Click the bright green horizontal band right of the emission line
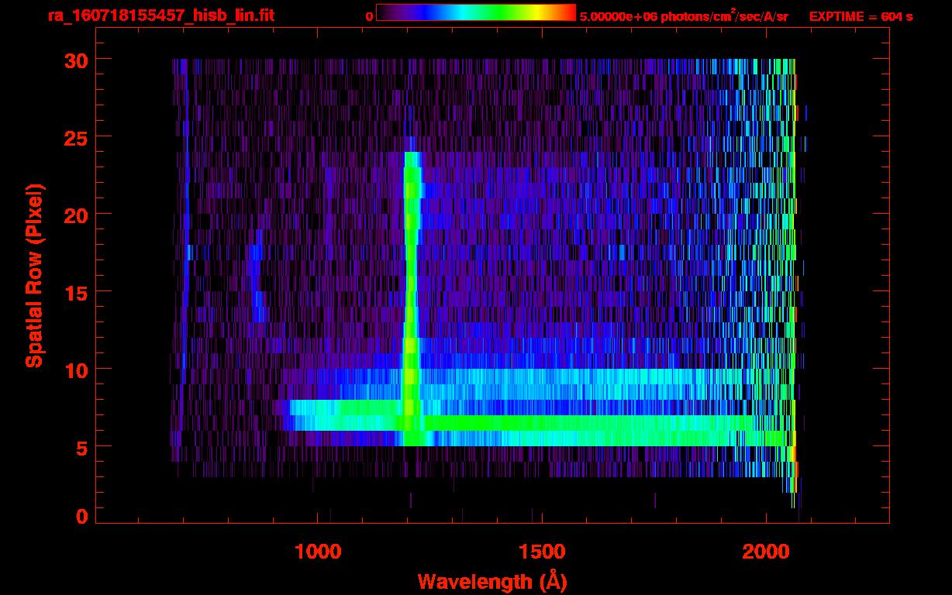The height and width of the screenshot is (595, 952). coord(589,422)
